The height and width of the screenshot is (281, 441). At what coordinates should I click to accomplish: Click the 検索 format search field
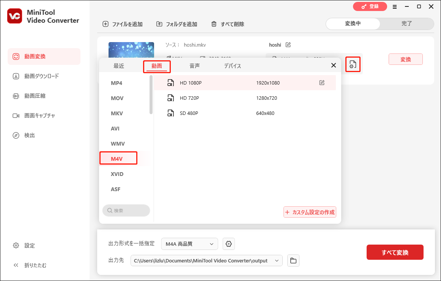click(x=126, y=210)
